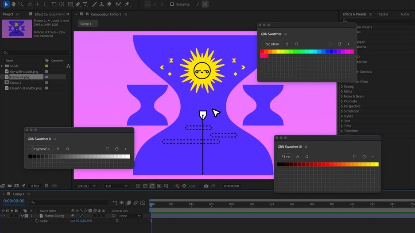Select the Pen tool in toolbar
Image resolution: width=415 pixels, height=233 pixels.
coord(78,4)
